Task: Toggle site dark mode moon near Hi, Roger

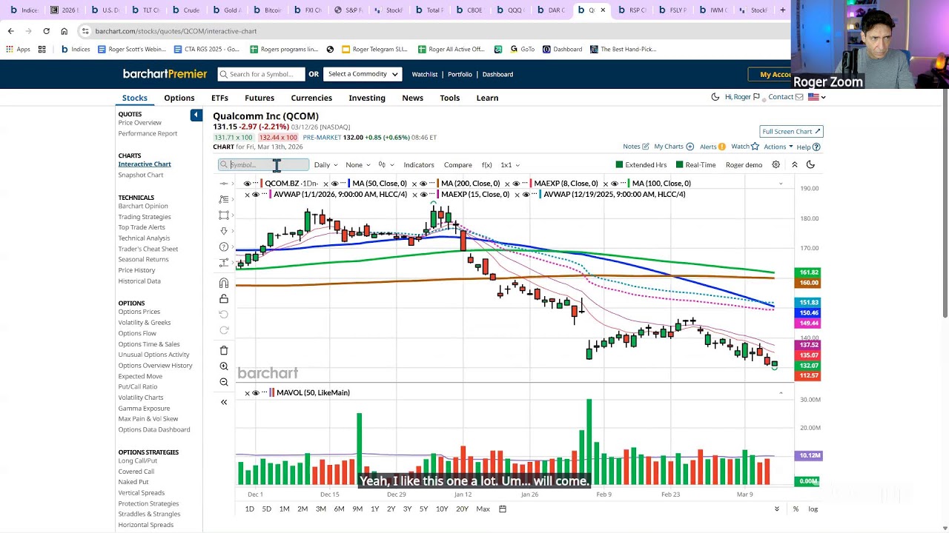Action: coord(715,97)
